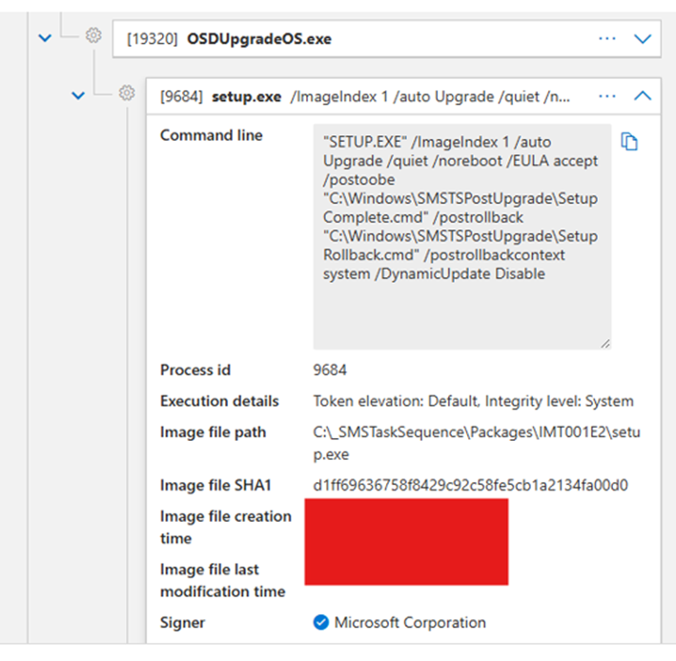676x661 pixels.
Task: Click the image file path value
Action: [x=477, y=443]
